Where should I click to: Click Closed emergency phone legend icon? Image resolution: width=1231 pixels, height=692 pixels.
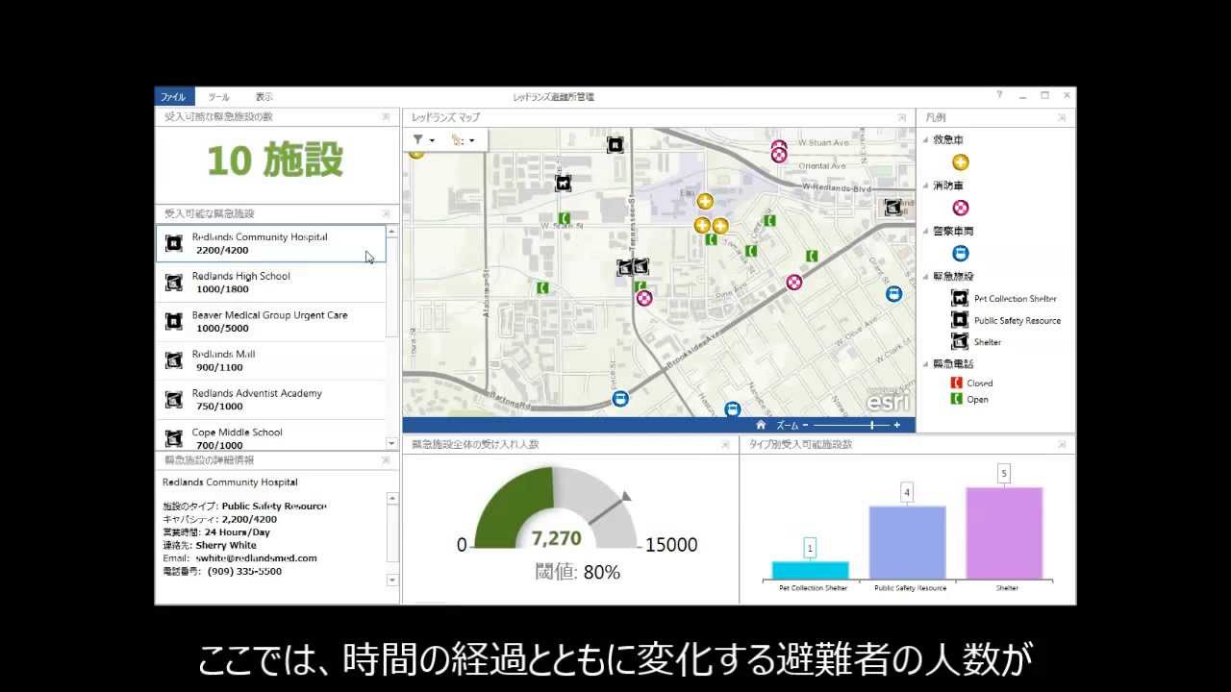click(956, 383)
